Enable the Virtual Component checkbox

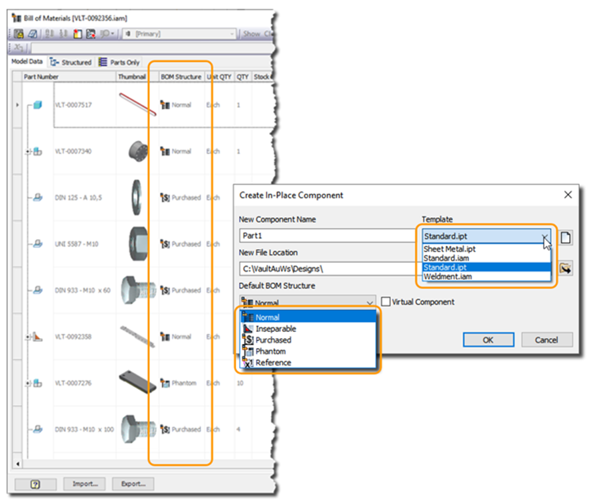click(x=386, y=302)
